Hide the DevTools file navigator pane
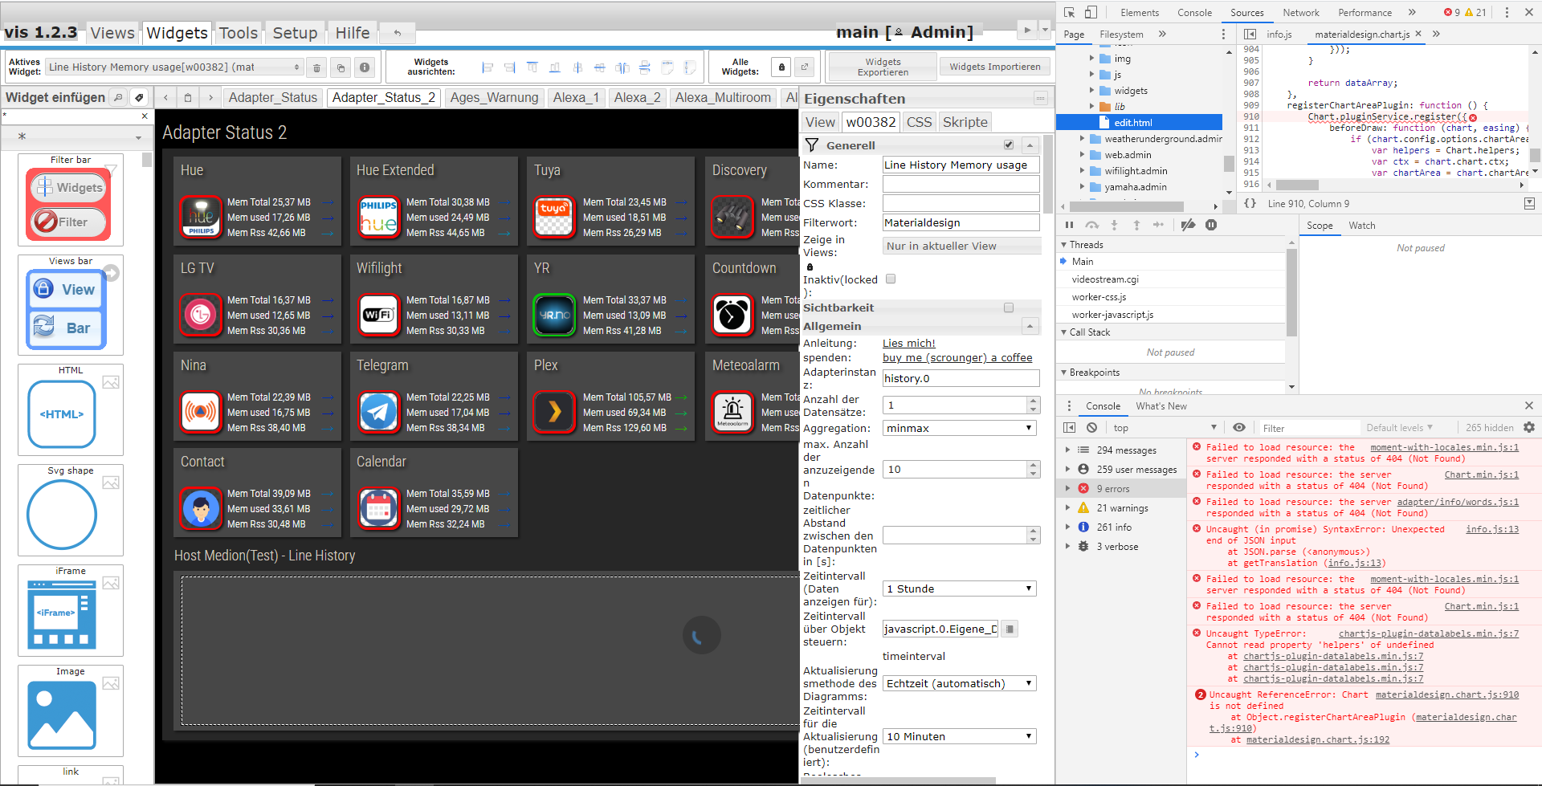Screen dimensions: 1542x786 1250,34
